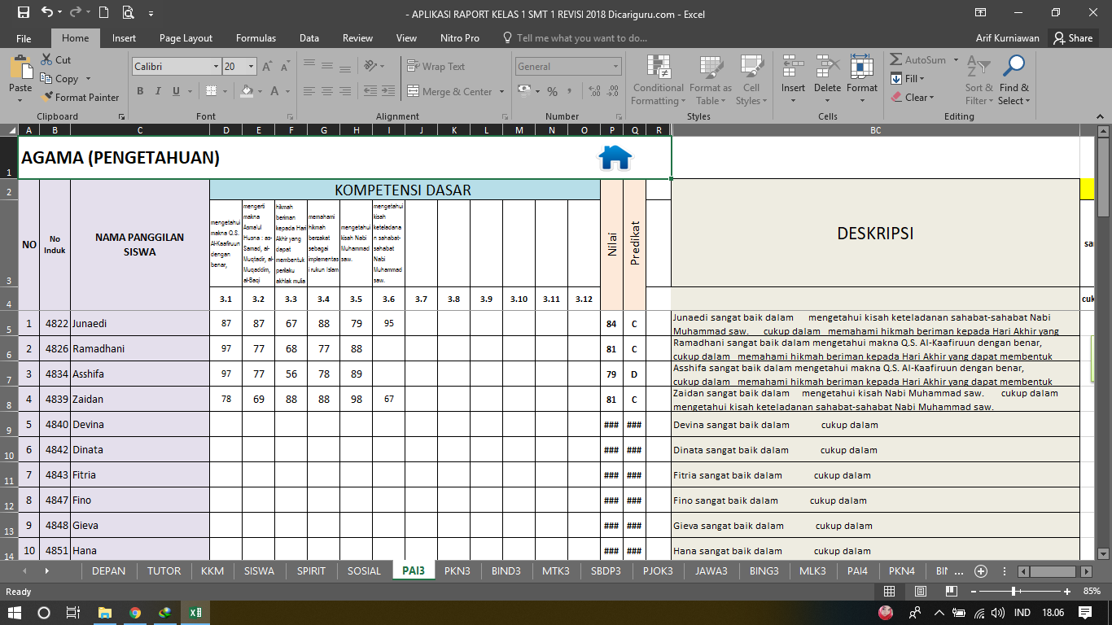
Task: Click the blue home icon in the worksheet
Action: tap(615, 157)
